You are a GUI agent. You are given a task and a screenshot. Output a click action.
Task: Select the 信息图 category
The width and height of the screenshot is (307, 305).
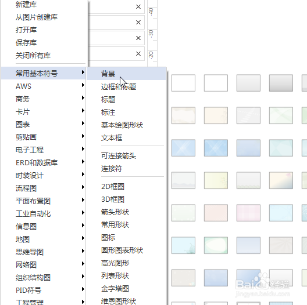[44, 227]
